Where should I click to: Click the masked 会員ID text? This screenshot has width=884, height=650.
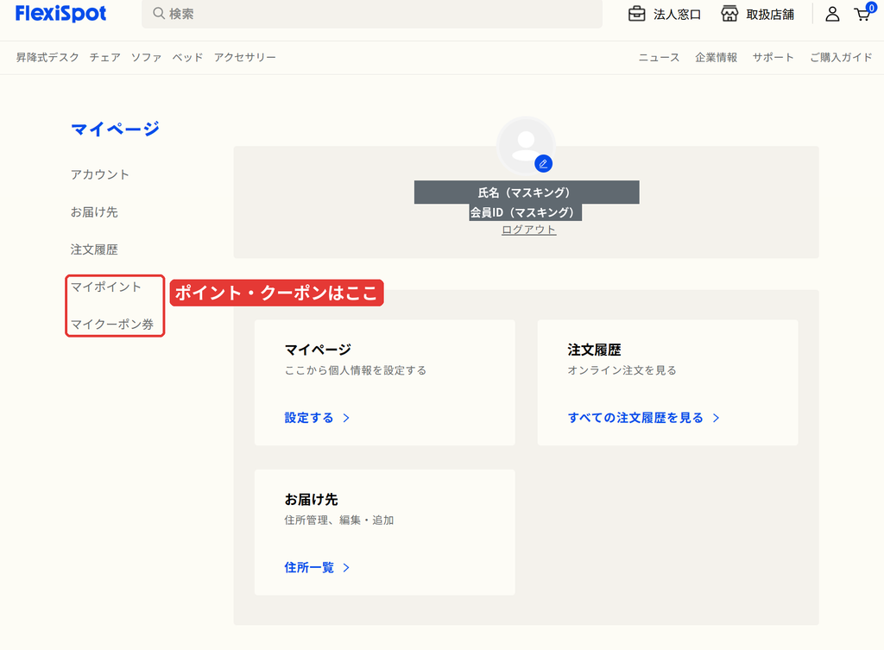click(525, 212)
